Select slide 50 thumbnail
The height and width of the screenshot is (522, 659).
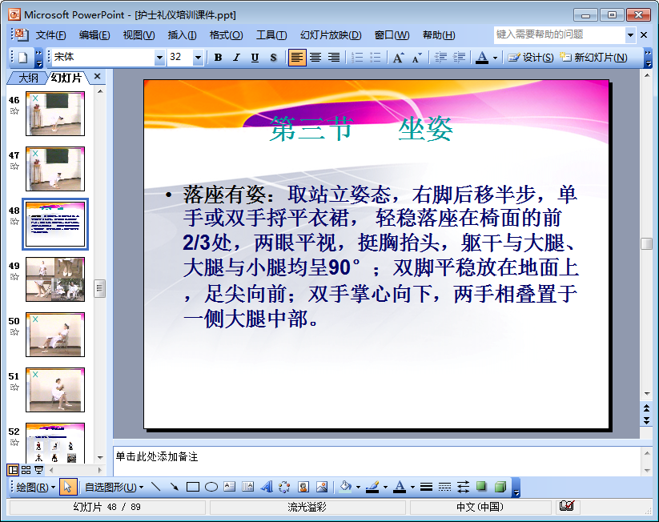pos(55,335)
